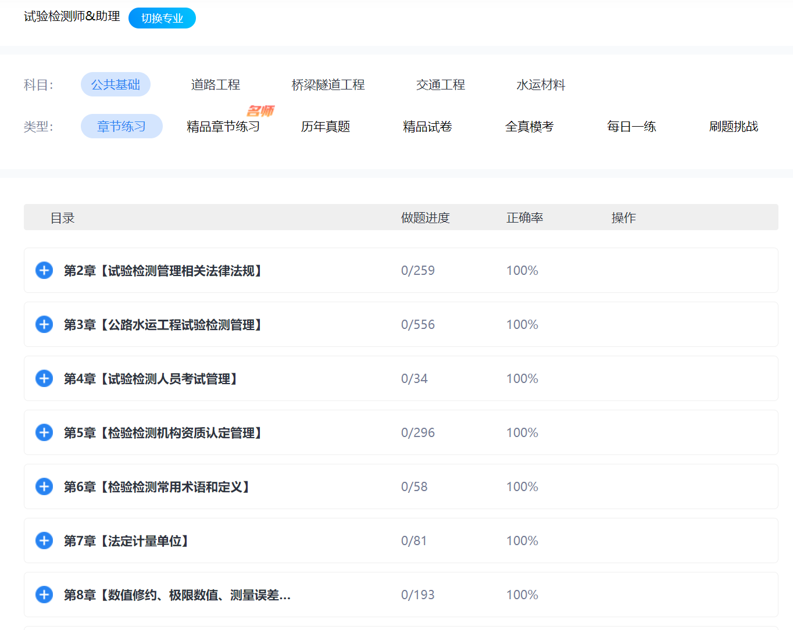793x630 pixels.
Task: Expand chapter 5 检验检测机构资质认定管理 plus icon
Action: pos(44,432)
